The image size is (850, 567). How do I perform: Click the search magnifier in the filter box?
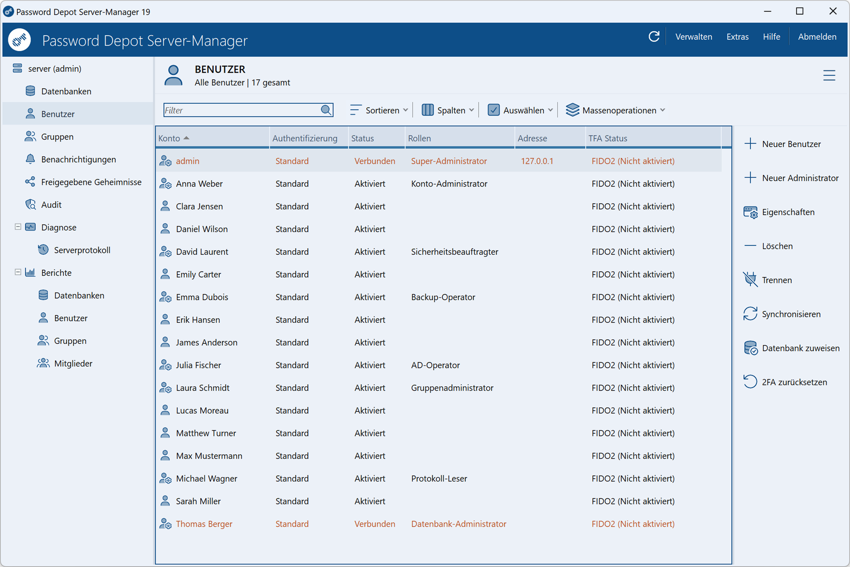pos(326,110)
